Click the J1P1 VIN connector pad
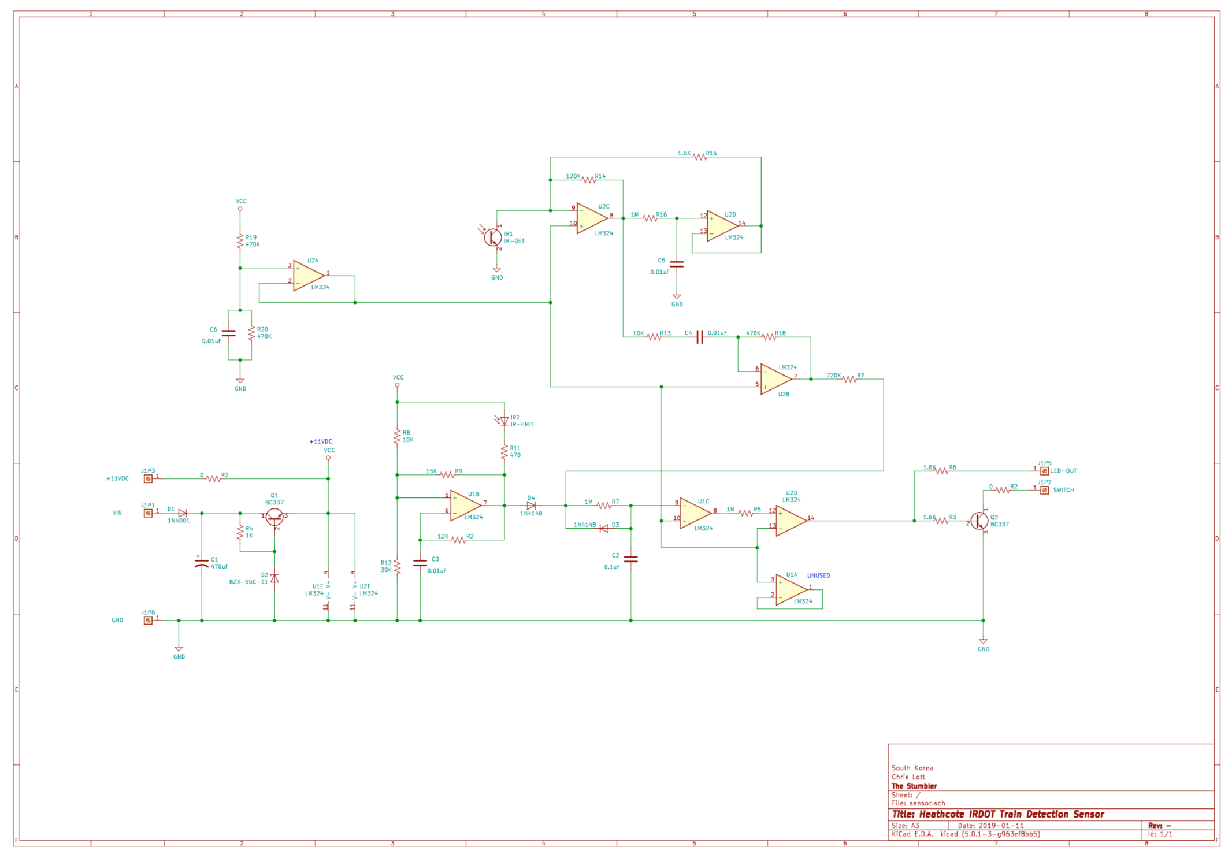This screenshot has width=1232, height=854. coord(148,513)
